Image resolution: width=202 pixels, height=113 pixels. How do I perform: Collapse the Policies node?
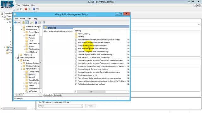(x=18, y=61)
